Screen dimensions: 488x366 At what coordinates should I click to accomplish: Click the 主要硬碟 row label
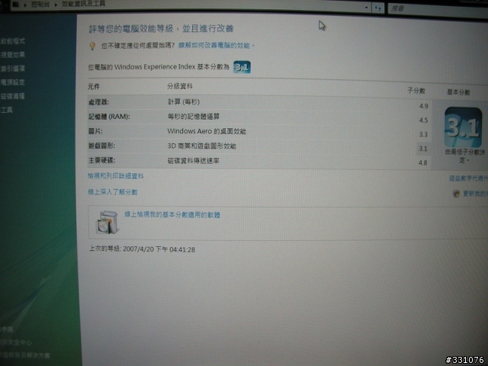click(101, 160)
